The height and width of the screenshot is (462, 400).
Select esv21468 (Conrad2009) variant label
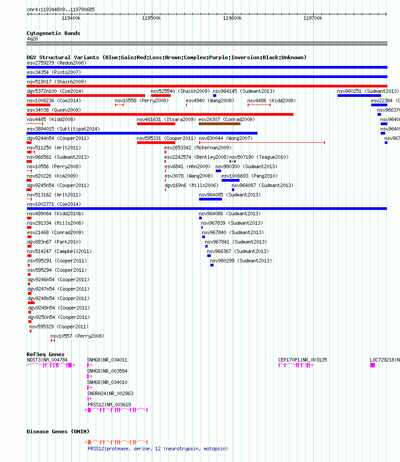55,232
